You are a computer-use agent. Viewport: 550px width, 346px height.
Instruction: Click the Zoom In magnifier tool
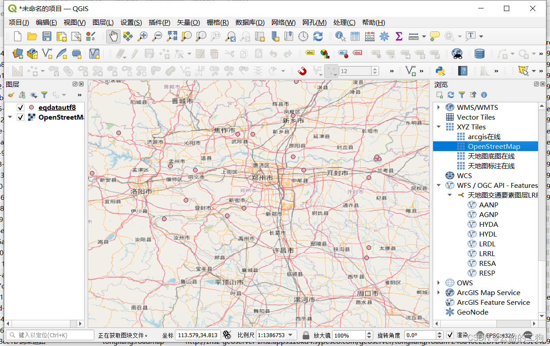click(142, 36)
